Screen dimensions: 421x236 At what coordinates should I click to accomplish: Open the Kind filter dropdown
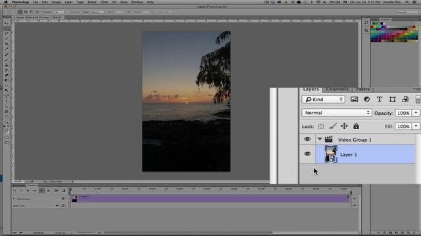(x=323, y=99)
